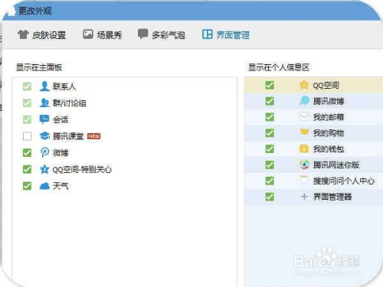
Task: Select the 腾讯课堂 row label
Action: pyautogui.click(x=68, y=136)
